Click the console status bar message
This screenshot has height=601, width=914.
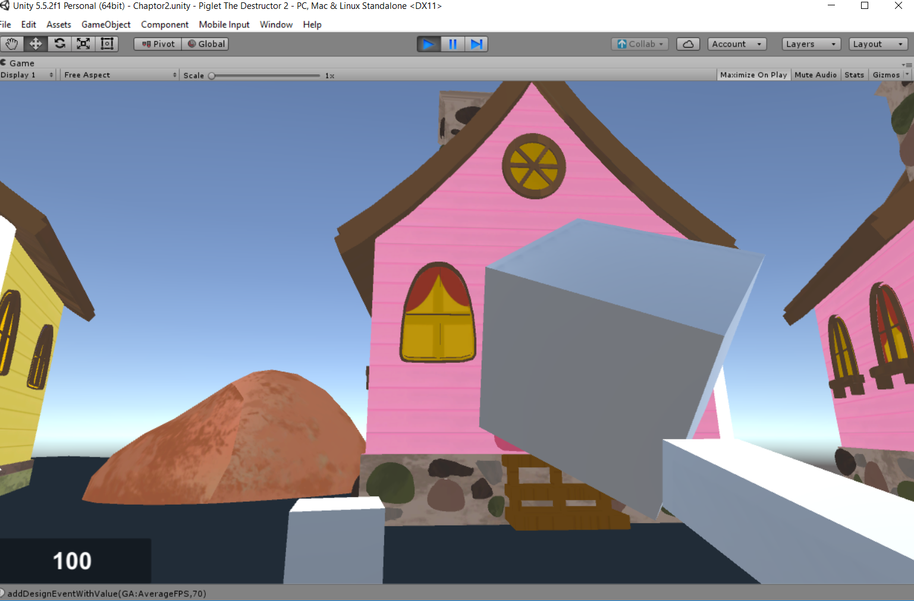point(106,593)
